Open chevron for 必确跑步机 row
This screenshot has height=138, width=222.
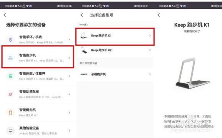click(150, 74)
